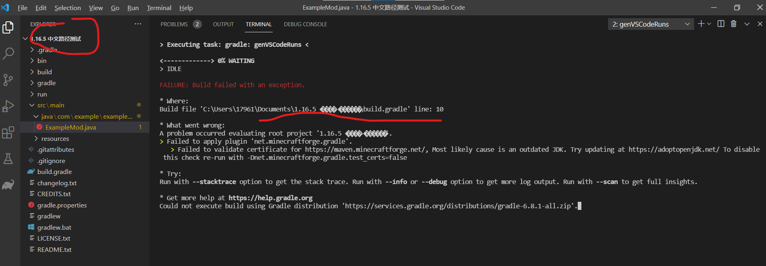766x266 pixels.
Task: Click the help.gradle.org link
Action: (270, 198)
